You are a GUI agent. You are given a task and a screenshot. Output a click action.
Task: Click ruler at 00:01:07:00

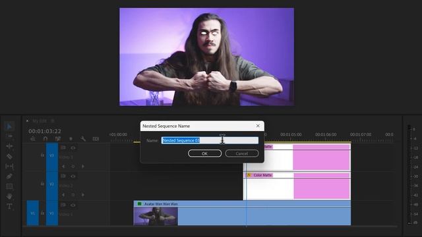click(x=361, y=134)
